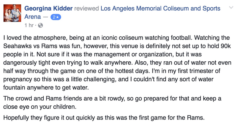Open Georgina Kidder's profile name link
The width and height of the screenshot is (236, 128).
[48, 9]
